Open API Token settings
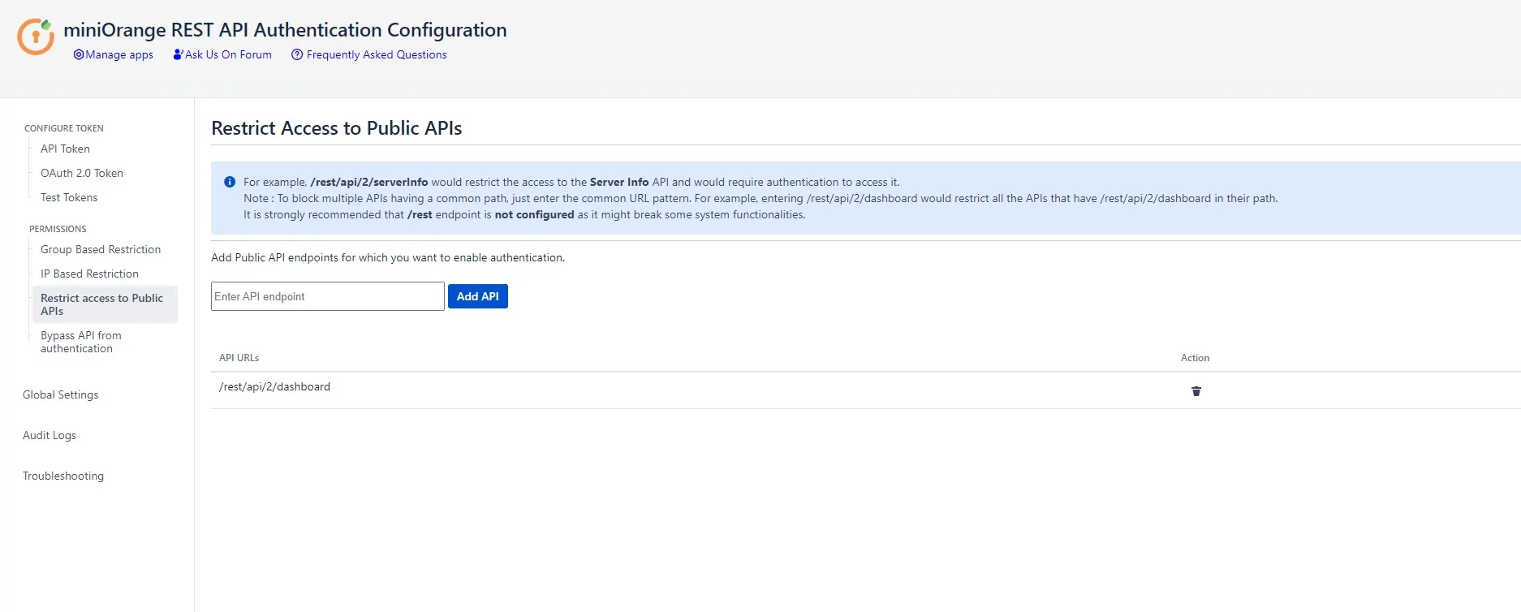 pyautogui.click(x=65, y=149)
